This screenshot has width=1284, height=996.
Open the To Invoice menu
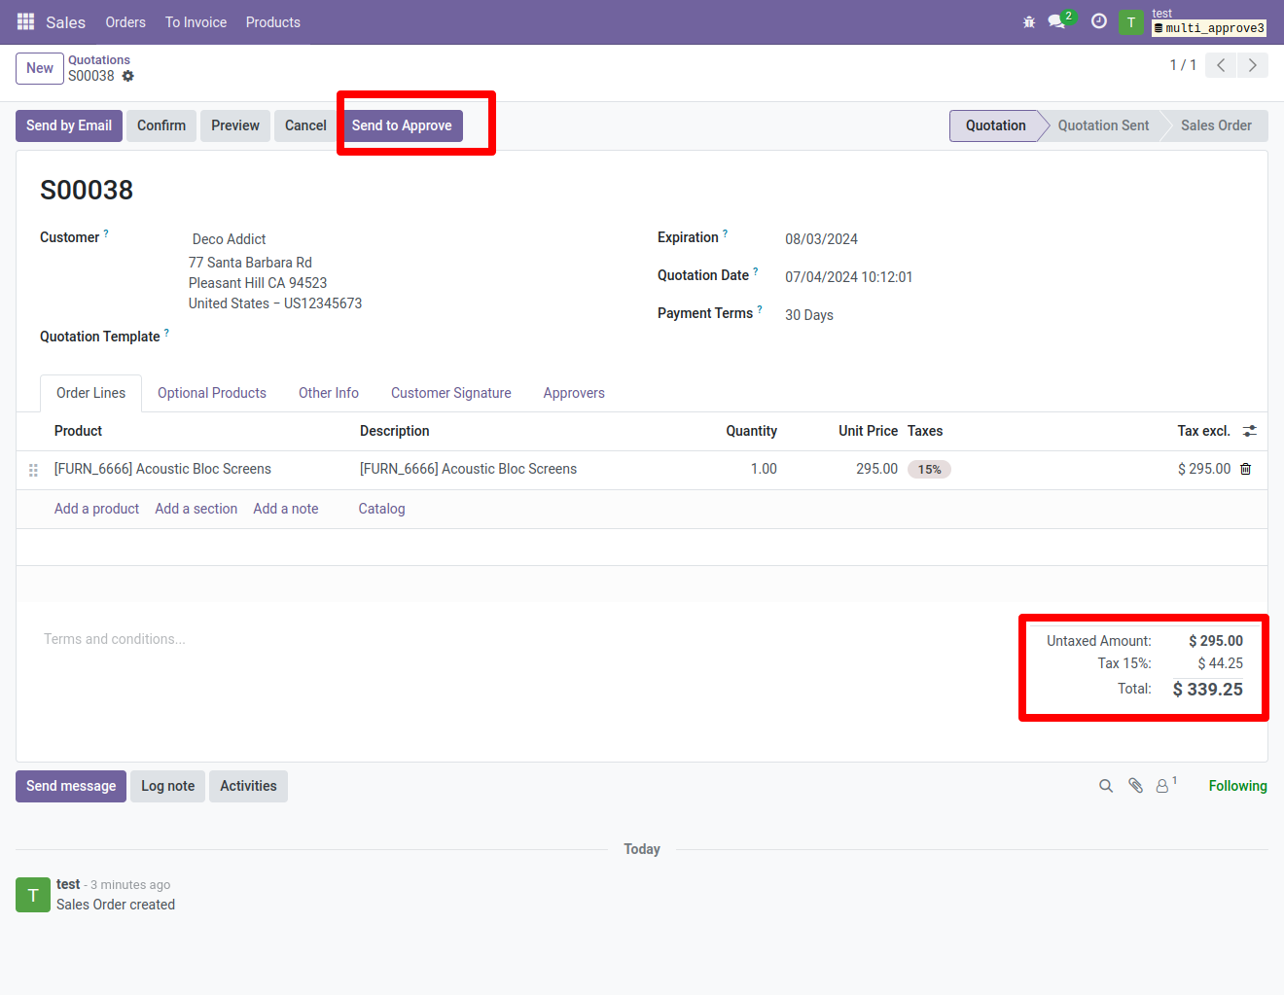[196, 21]
